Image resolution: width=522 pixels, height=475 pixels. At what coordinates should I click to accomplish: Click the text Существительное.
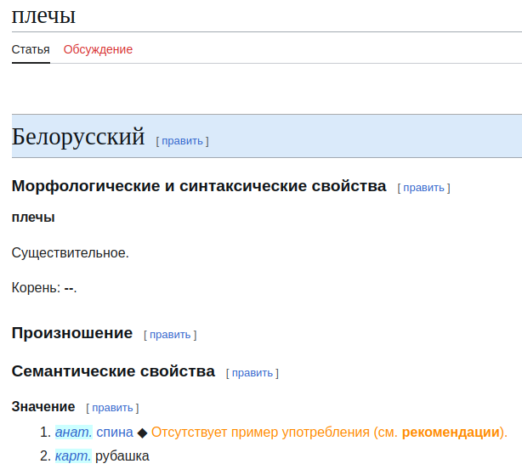(x=71, y=253)
